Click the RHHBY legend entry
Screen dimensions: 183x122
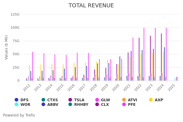coord(79,105)
